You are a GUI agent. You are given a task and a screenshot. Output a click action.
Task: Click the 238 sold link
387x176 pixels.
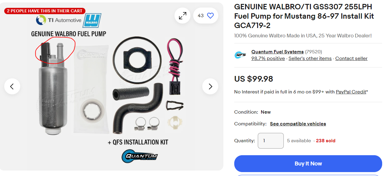pos(326,141)
